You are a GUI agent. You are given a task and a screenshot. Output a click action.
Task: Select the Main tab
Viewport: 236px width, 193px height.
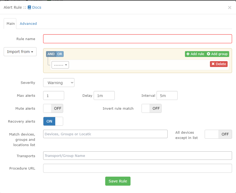point(11,23)
